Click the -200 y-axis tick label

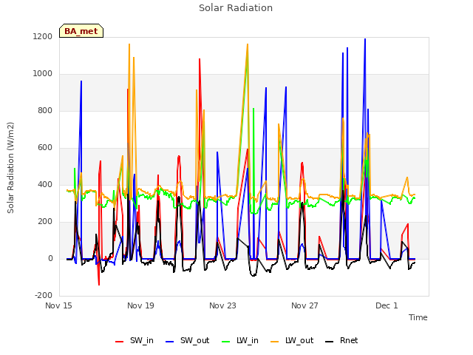point(44,295)
